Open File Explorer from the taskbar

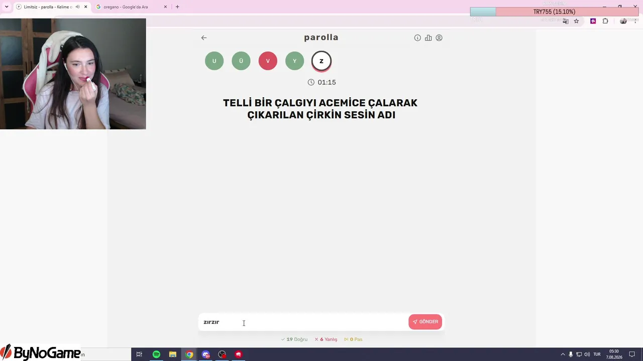coord(173,354)
